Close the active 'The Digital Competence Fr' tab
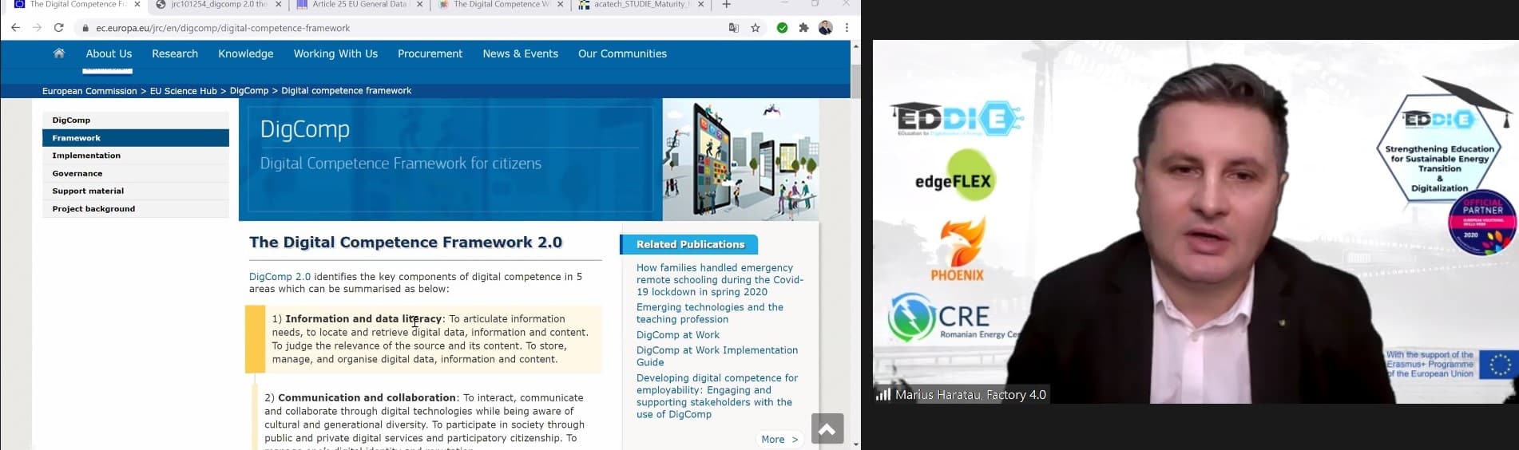The image size is (1519, 450). pos(137,5)
